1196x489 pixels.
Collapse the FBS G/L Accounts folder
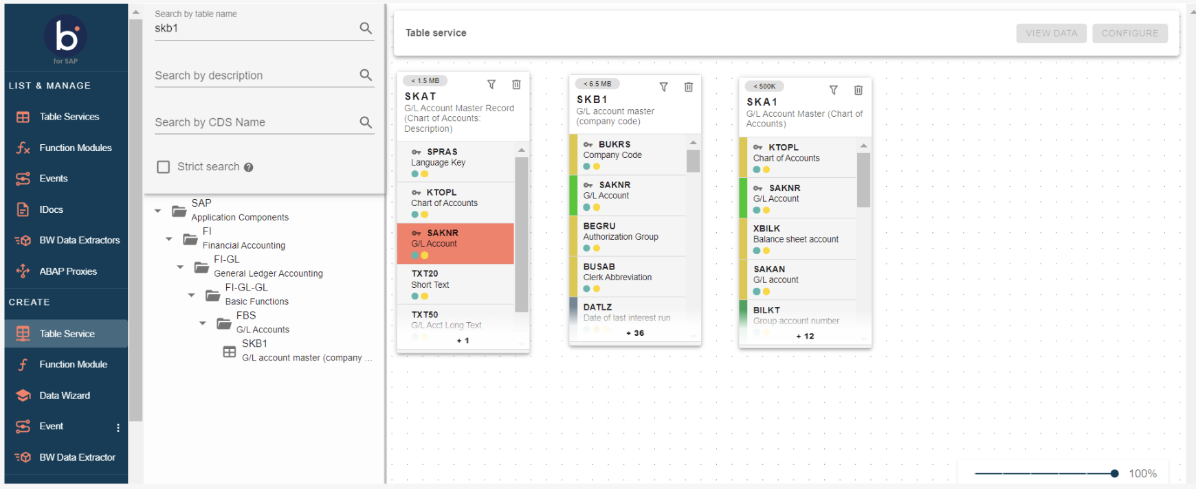point(203,323)
